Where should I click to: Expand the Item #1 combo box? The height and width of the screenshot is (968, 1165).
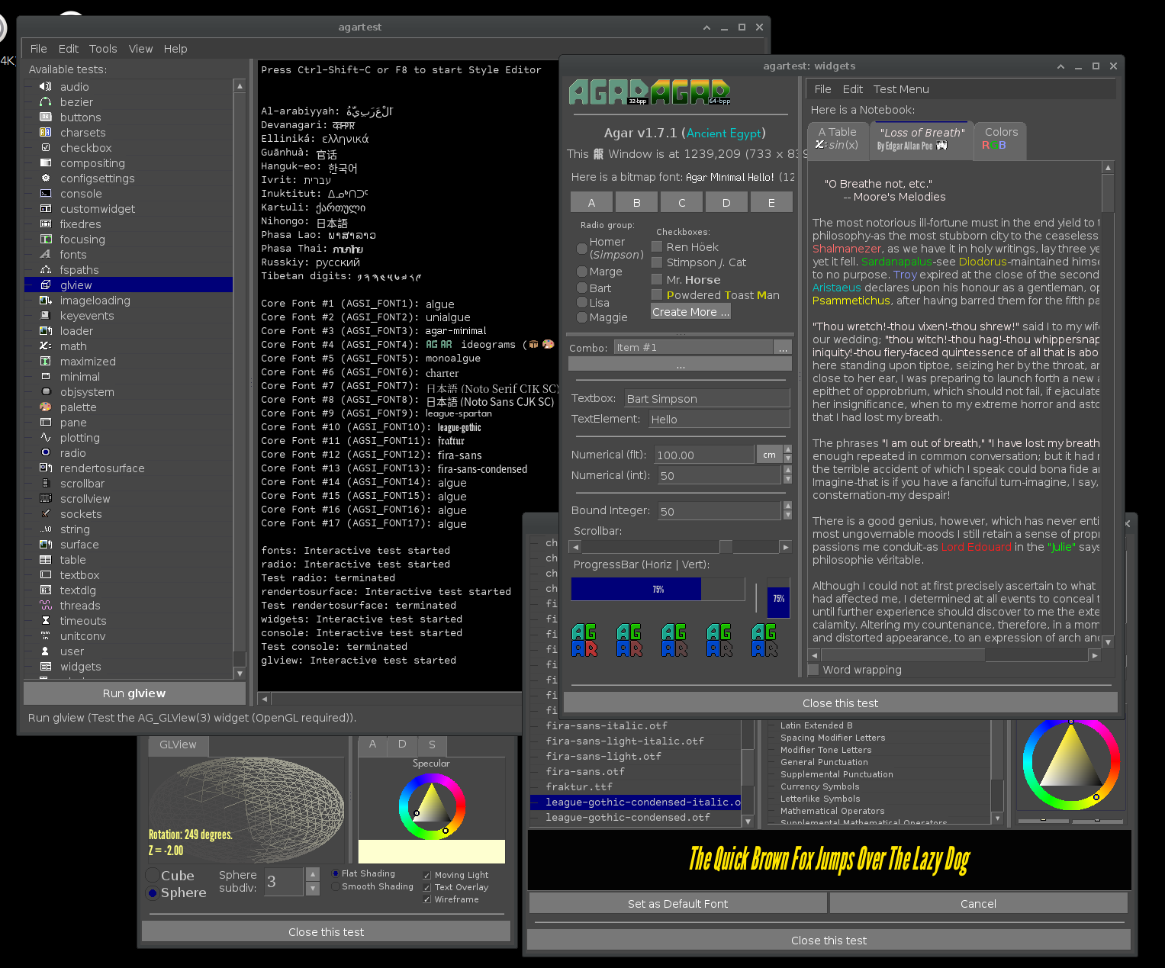coord(782,348)
